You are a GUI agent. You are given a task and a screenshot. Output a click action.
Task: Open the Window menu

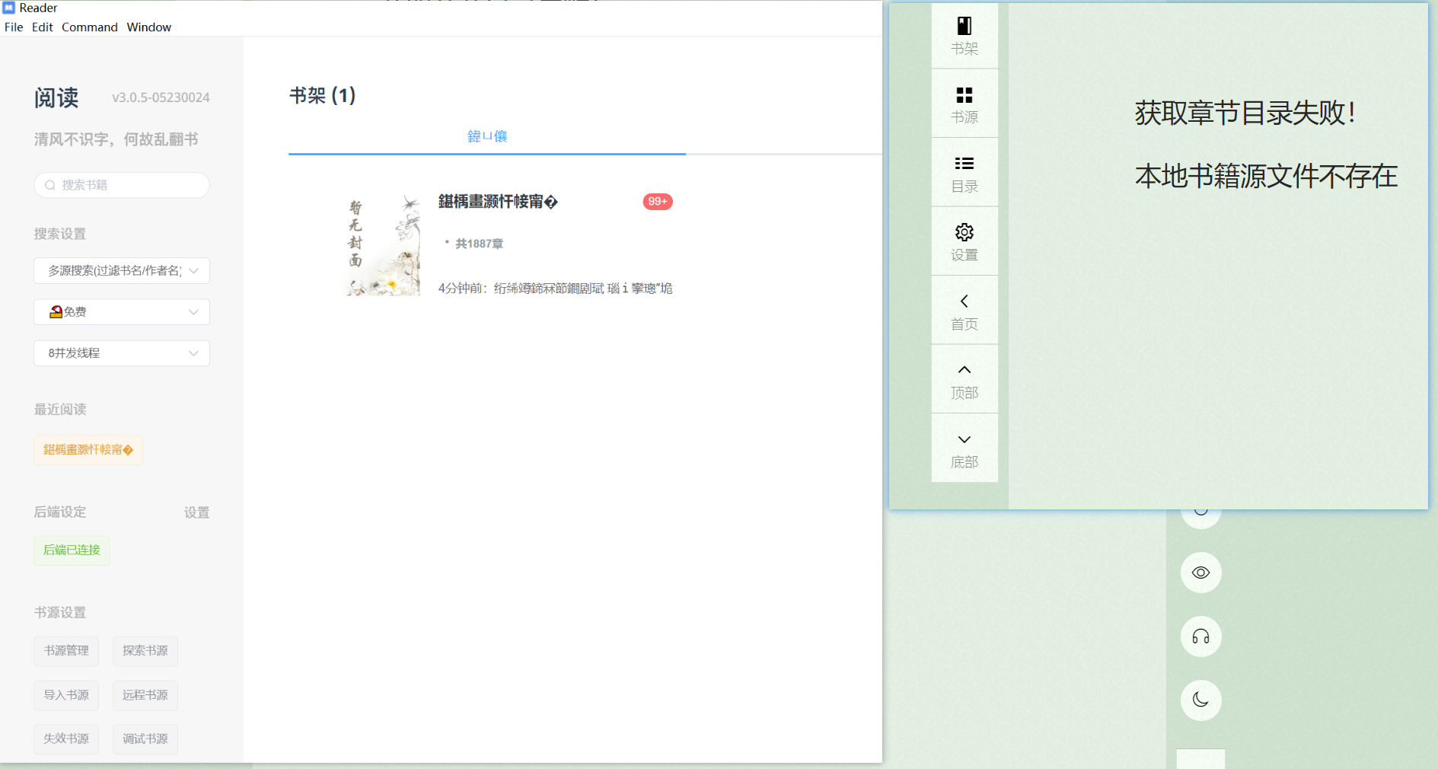click(x=149, y=27)
